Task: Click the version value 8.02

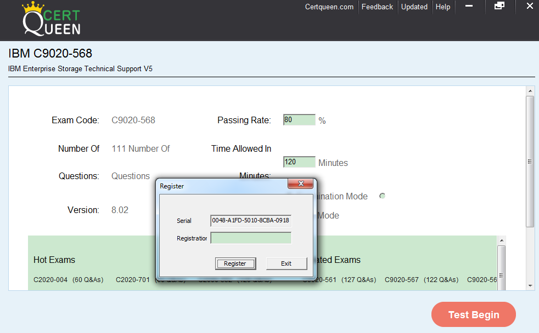Action: click(120, 210)
